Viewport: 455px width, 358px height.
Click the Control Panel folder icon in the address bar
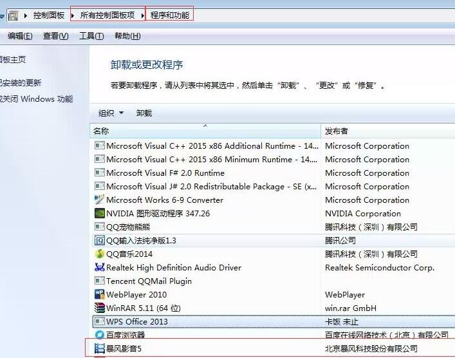point(14,15)
